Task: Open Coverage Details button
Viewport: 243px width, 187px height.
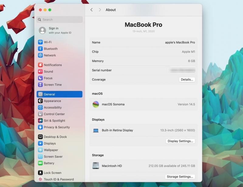Action: tap(187, 80)
